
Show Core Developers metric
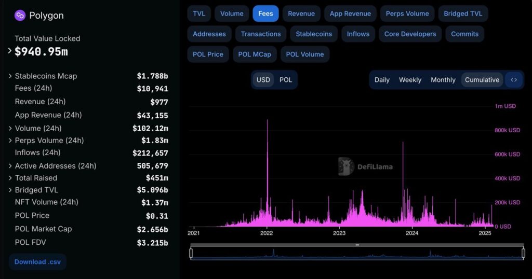pyautogui.click(x=410, y=34)
